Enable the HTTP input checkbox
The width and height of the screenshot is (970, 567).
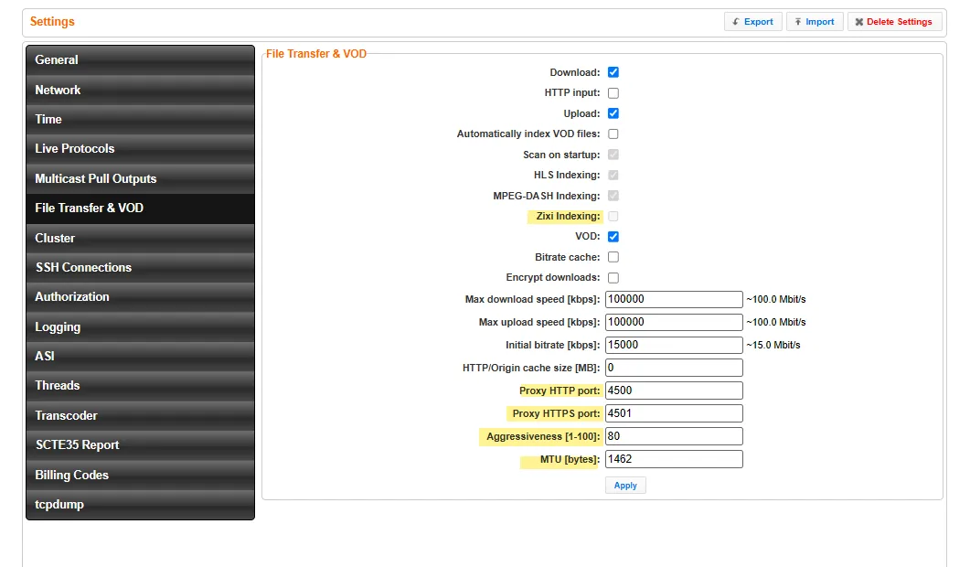click(613, 93)
